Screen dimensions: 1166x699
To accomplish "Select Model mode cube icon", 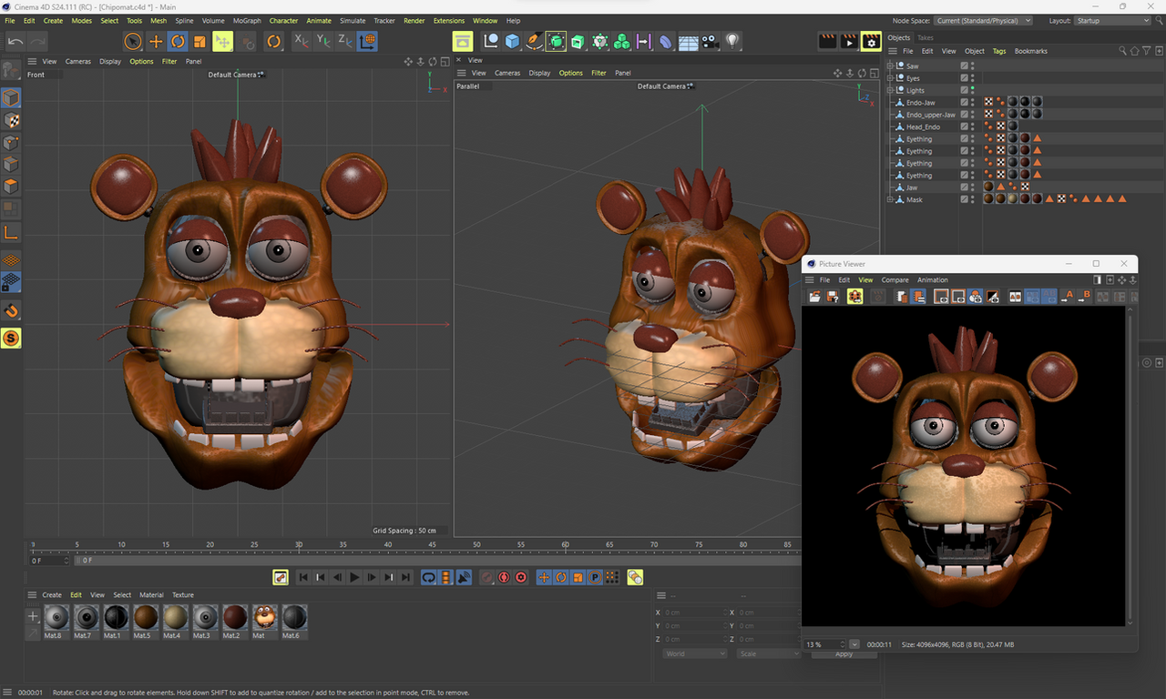I will click(x=11, y=98).
